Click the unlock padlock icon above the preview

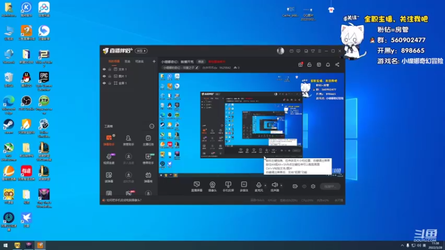coord(309,64)
